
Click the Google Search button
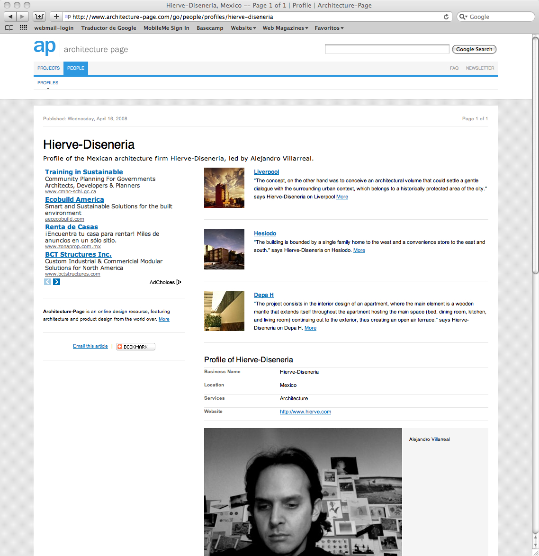pyautogui.click(x=474, y=49)
